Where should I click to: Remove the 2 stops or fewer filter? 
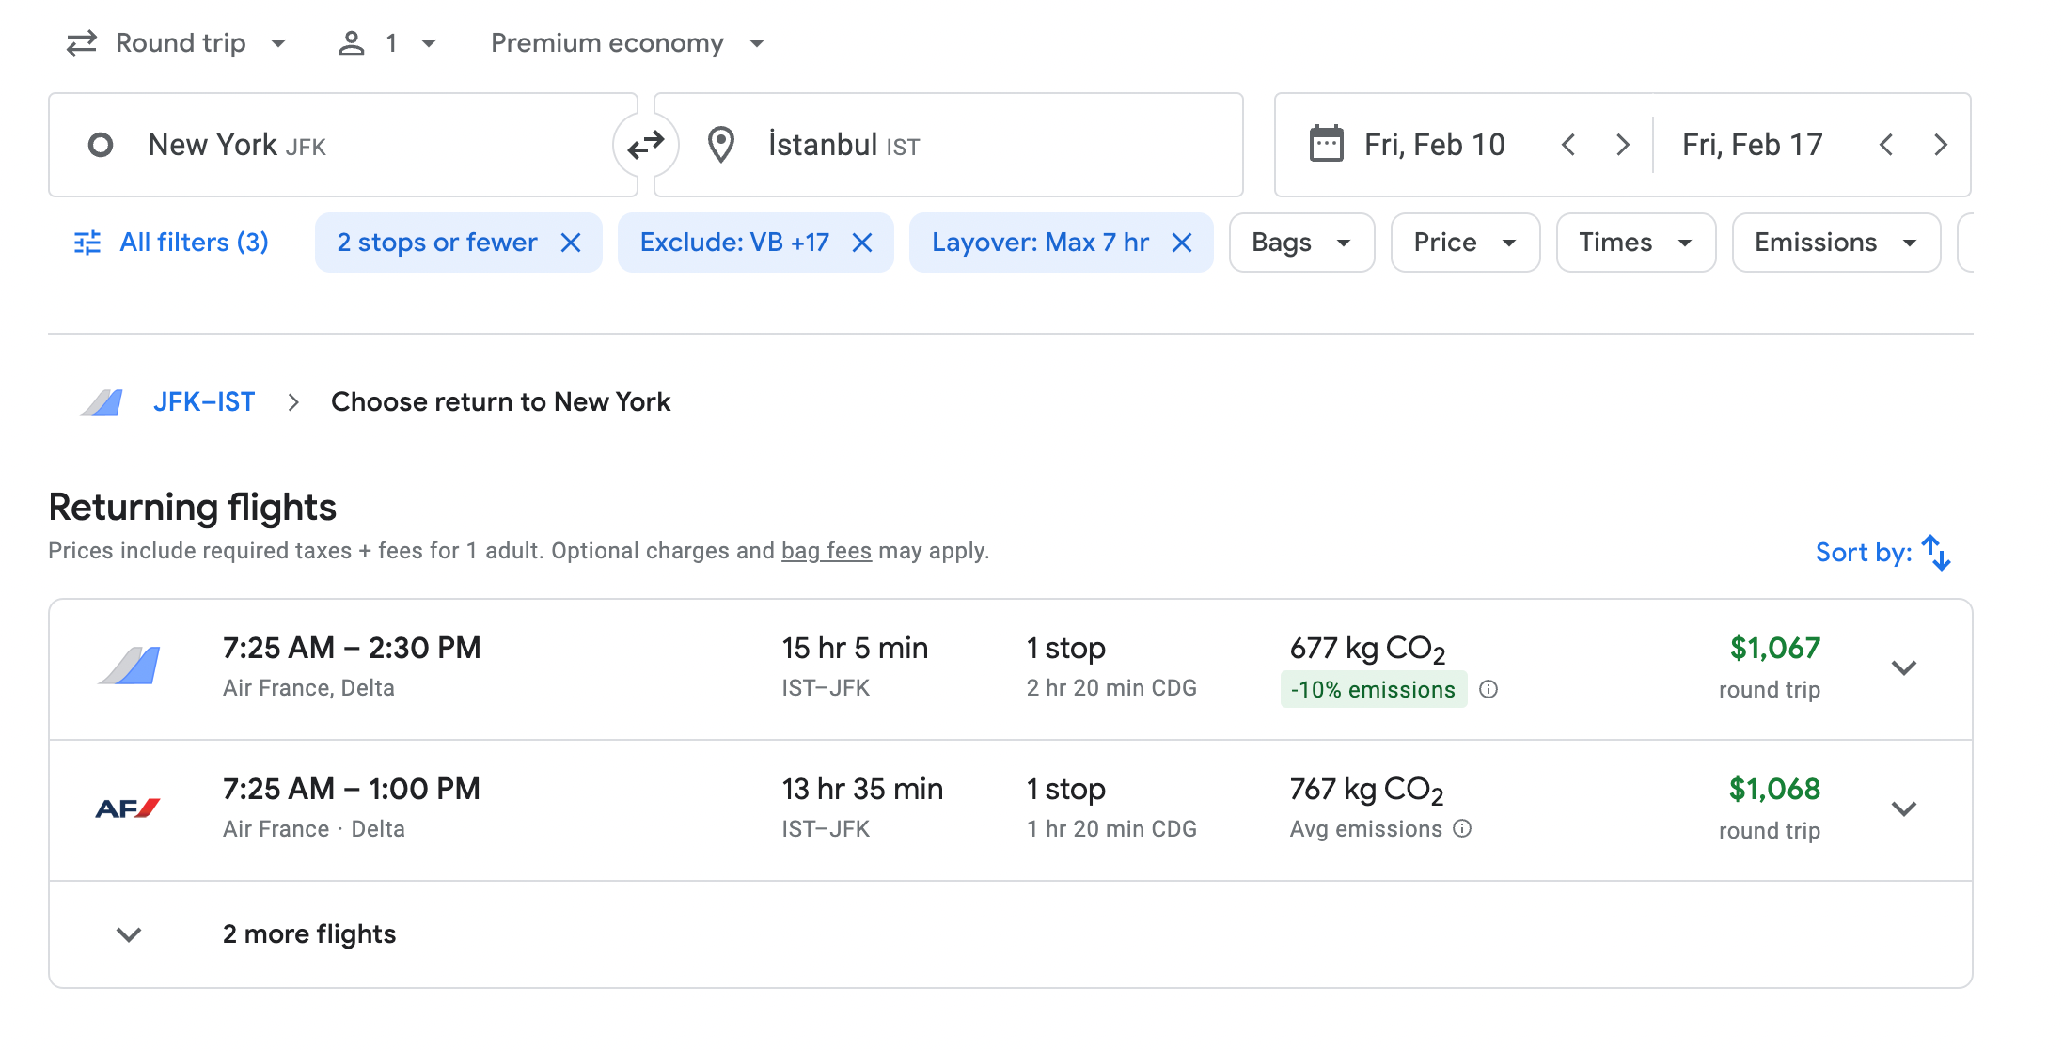[x=571, y=243]
